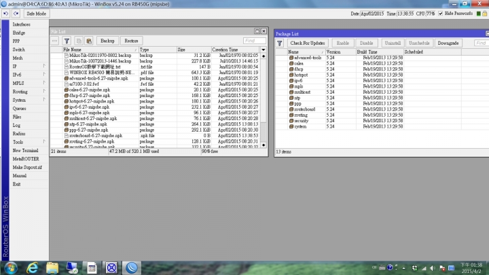Select the hotspot package row
The image size is (489, 275).
click(x=382, y=75)
